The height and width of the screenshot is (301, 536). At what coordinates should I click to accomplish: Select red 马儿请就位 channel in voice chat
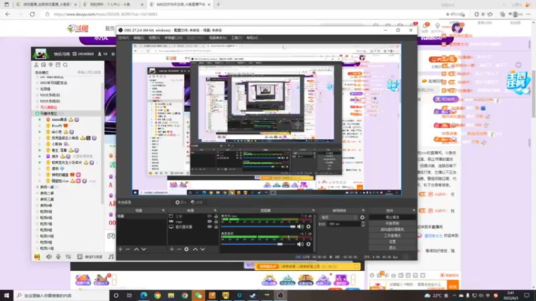[x=48, y=107]
